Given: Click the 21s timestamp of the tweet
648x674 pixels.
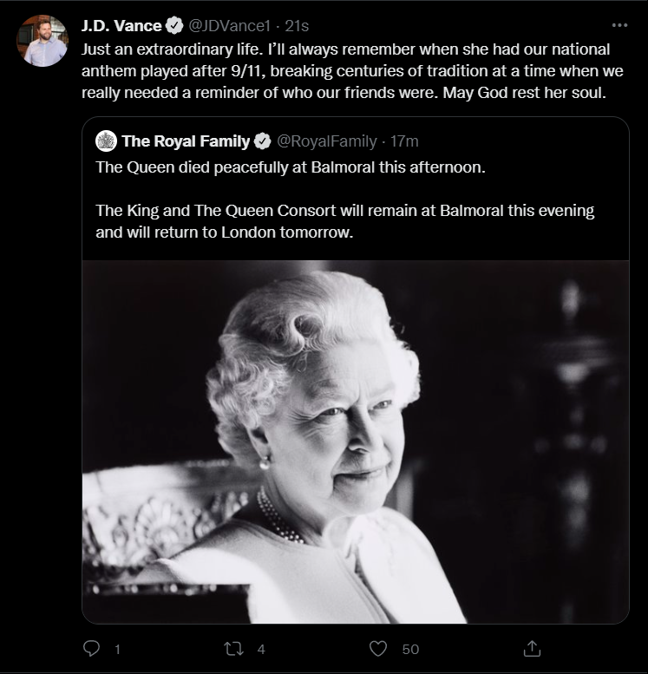Looking at the screenshot, I should click(297, 26).
